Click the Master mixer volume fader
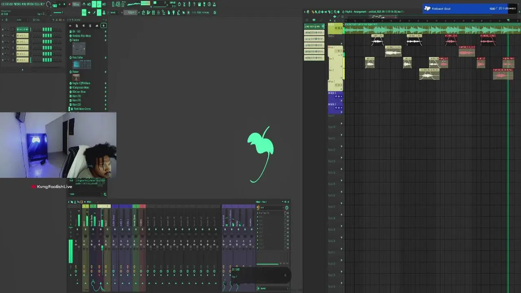The width and height of the screenshot is (521, 293). 79,247
